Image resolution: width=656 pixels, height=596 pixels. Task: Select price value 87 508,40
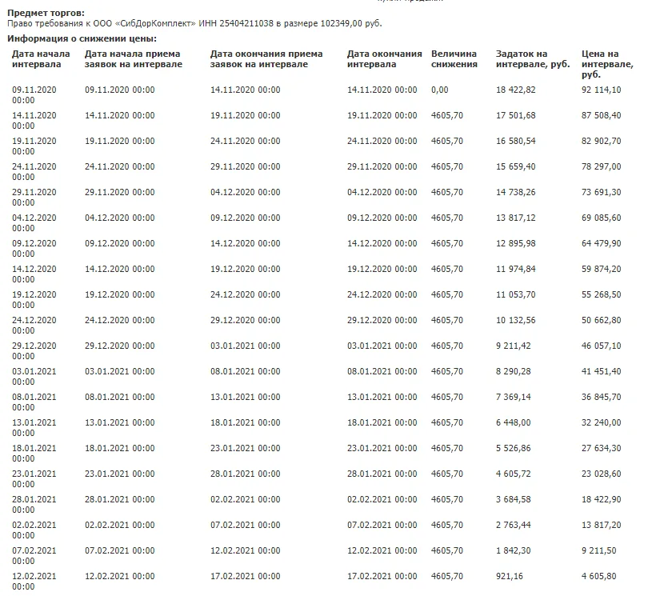pyautogui.click(x=601, y=115)
